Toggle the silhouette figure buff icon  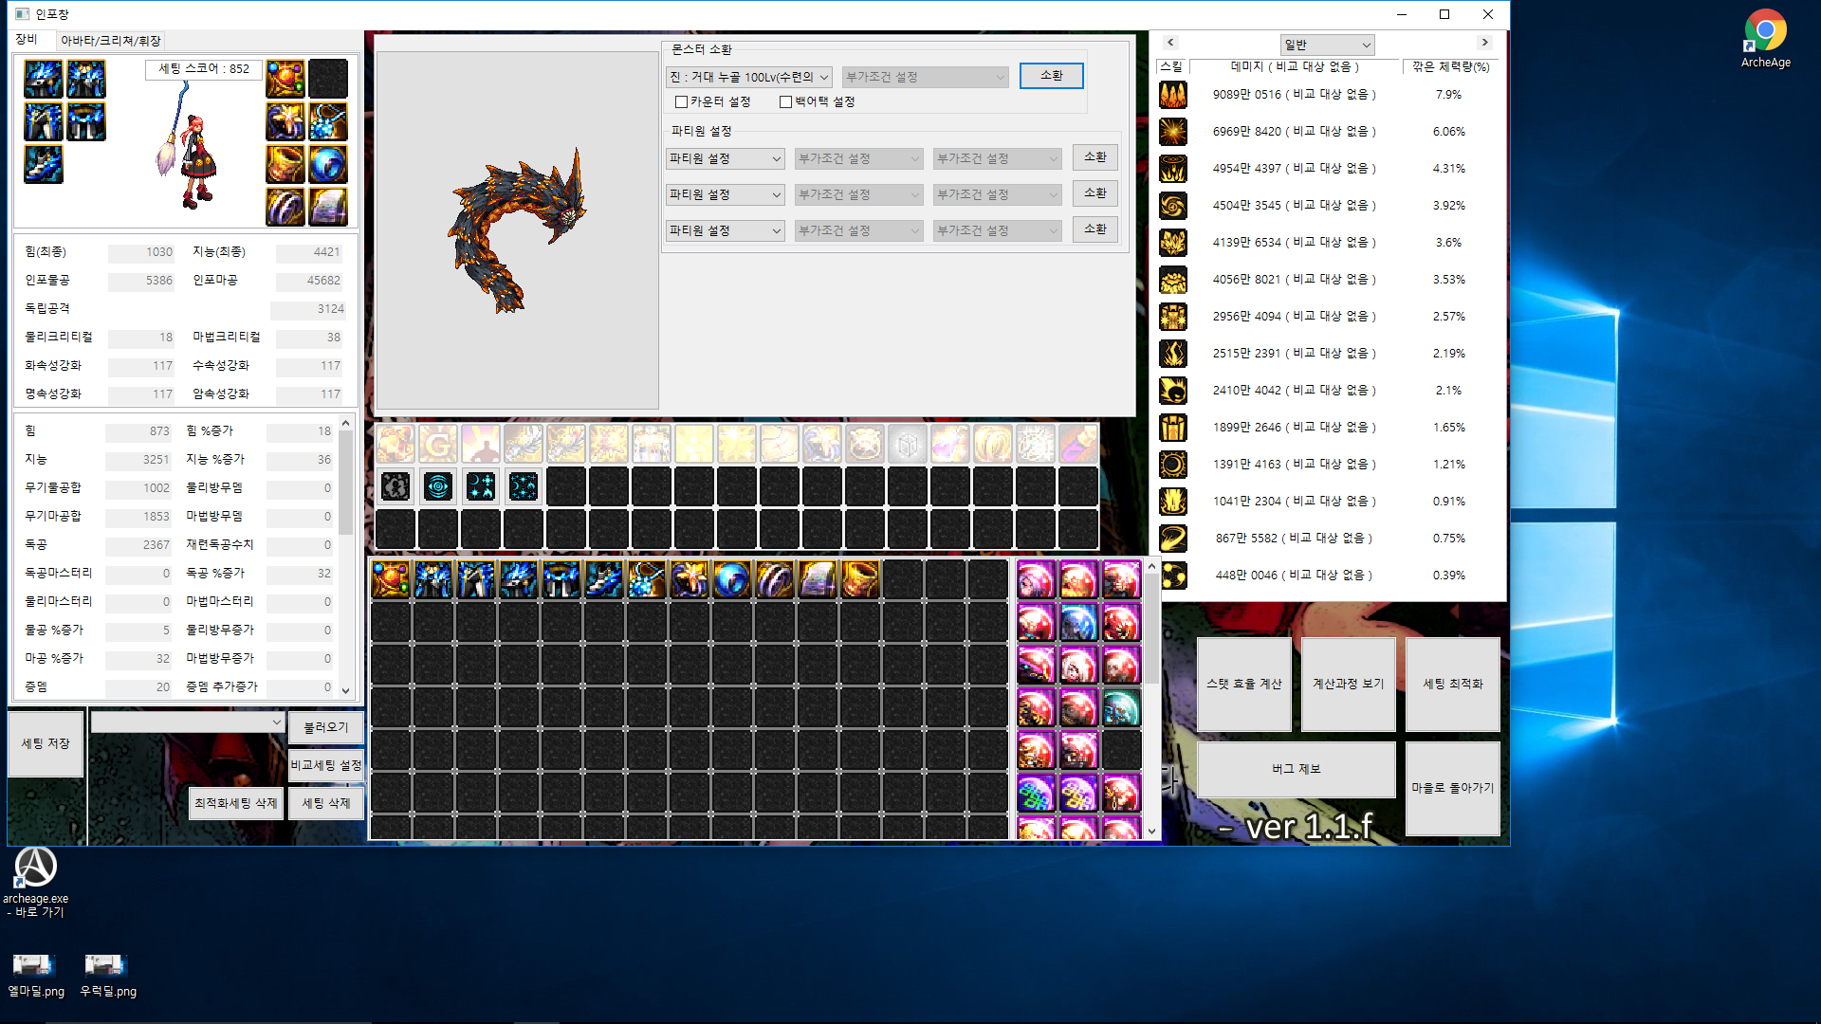click(x=480, y=444)
